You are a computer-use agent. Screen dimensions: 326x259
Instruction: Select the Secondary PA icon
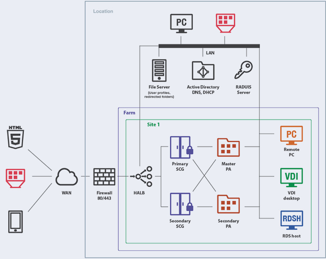click(228, 204)
